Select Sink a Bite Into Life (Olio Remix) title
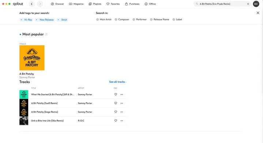This screenshot has height=143, width=263. pyautogui.click(x=47, y=120)
